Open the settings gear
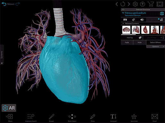The image size is (165, 123). (x=135, y=4)
